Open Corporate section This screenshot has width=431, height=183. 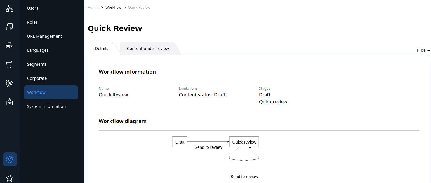pyautogui.click(x=51, y=78)
